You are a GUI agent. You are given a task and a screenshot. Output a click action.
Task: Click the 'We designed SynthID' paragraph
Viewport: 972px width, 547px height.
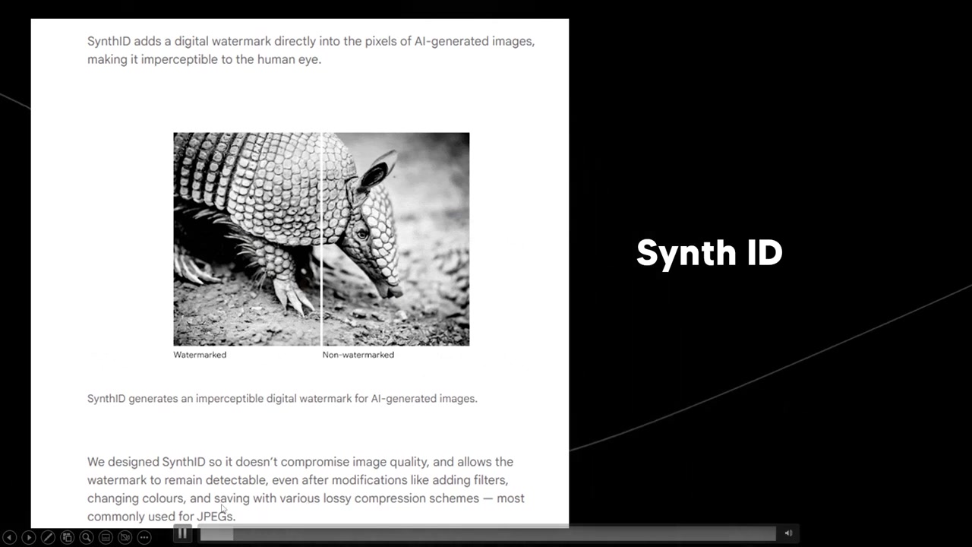(x=306, y=489)
